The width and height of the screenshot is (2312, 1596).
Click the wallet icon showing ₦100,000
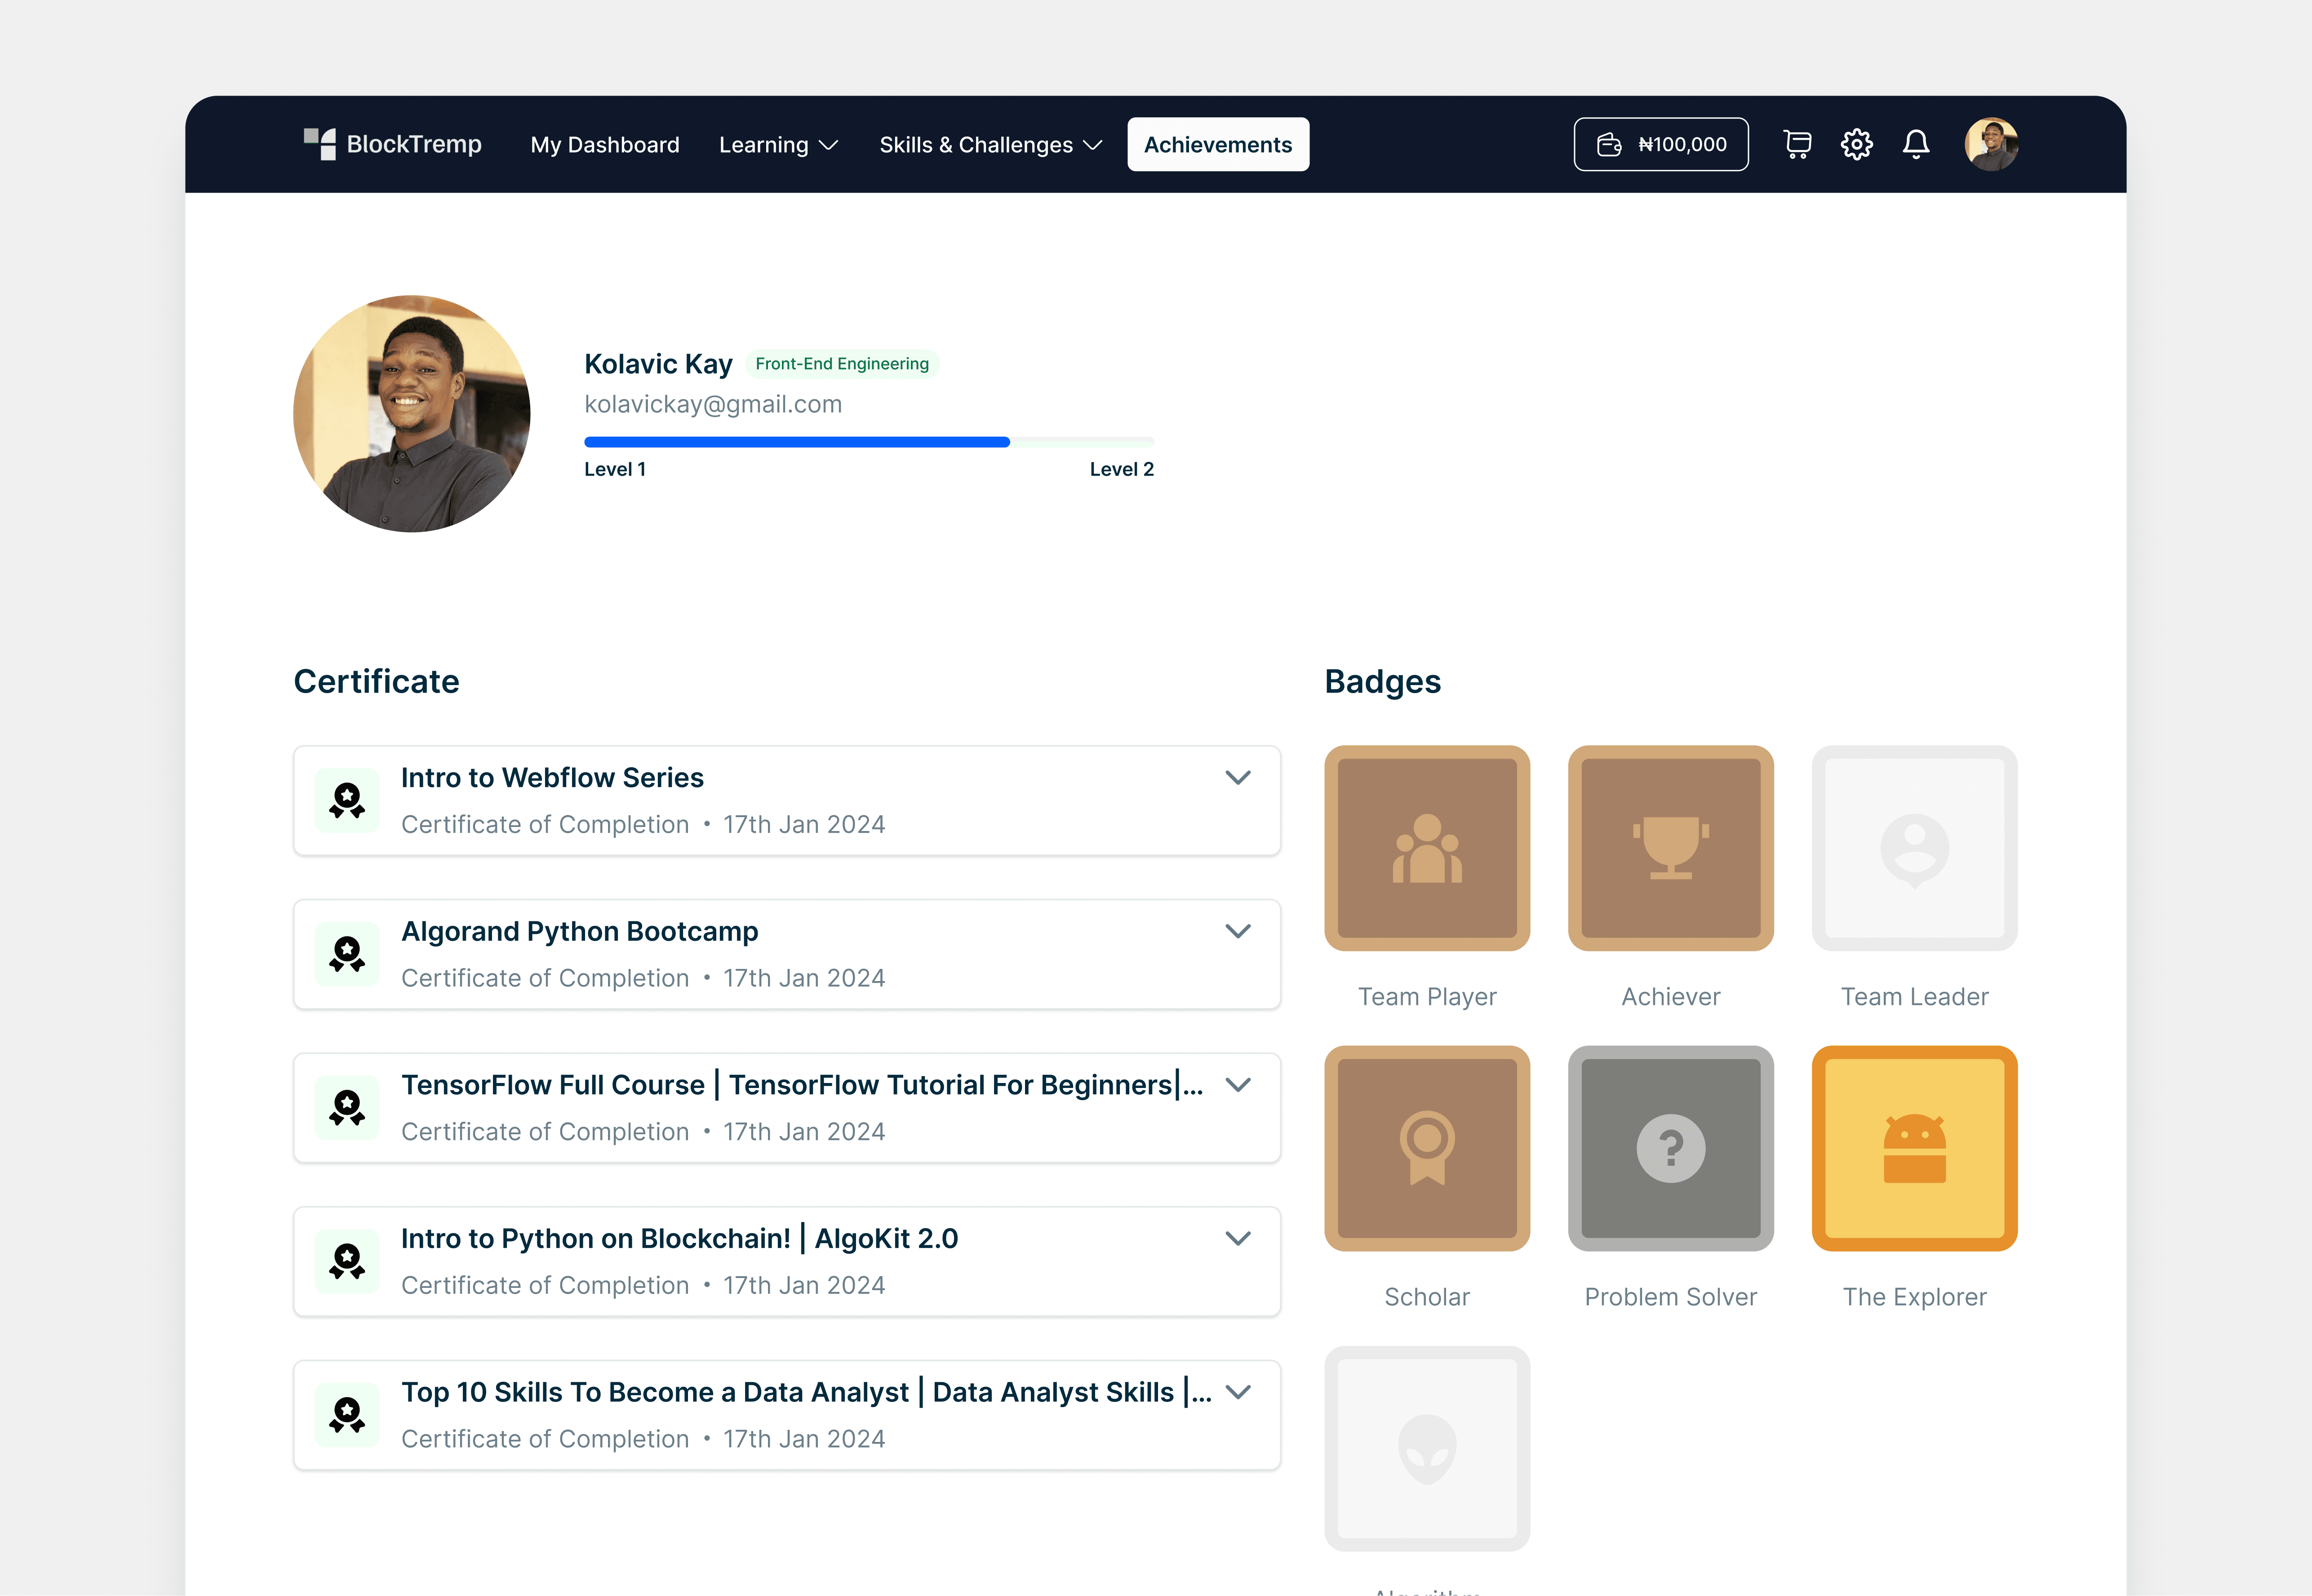click(x=1661, y=144)
